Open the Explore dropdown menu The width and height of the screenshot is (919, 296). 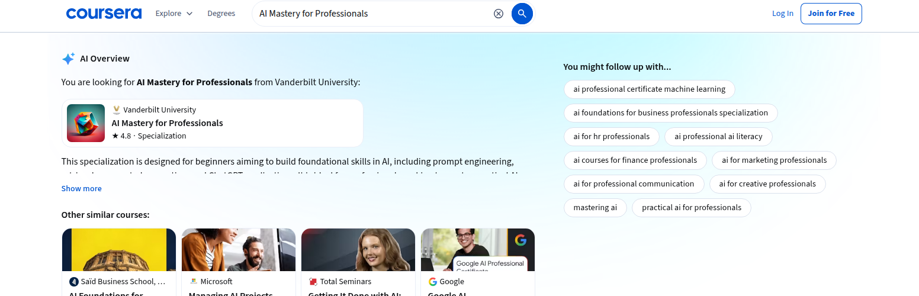[174, 14]
